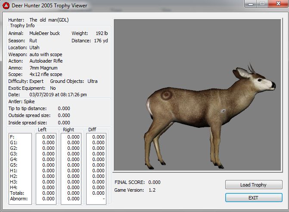
Task: Minimize the Trophy Viewer window
Action: pyautogui.click(x=250, y=4)
